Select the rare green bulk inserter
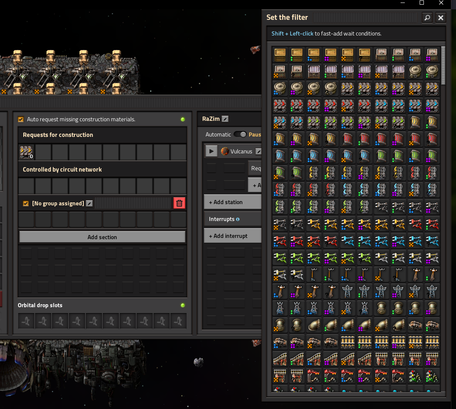Image resolution: width=456 pixels, height=409 pixels. (313, 257)
